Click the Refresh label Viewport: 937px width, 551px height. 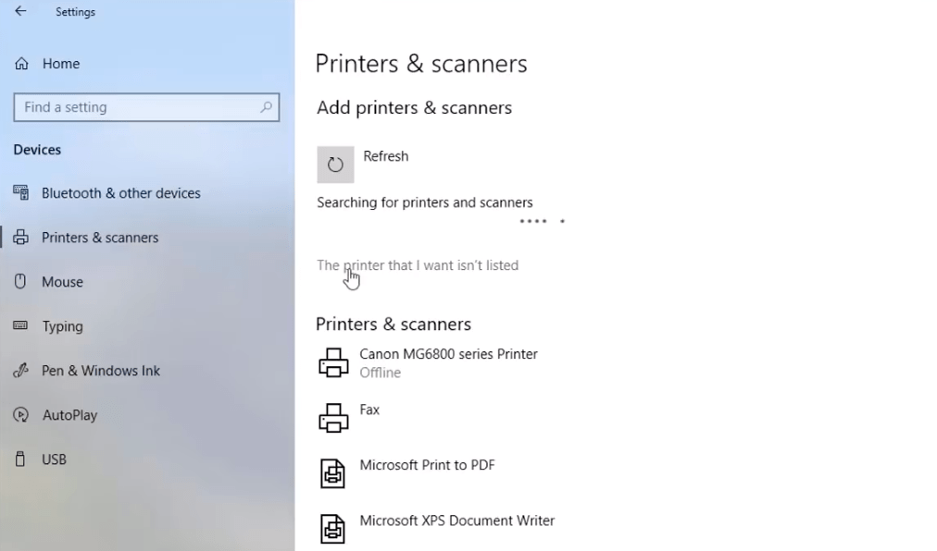click(x=386, y=156)
